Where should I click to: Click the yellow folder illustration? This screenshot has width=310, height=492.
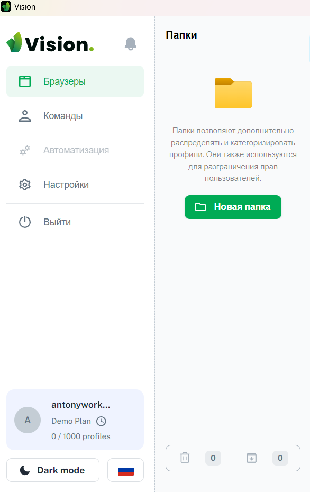pos(233,93)
